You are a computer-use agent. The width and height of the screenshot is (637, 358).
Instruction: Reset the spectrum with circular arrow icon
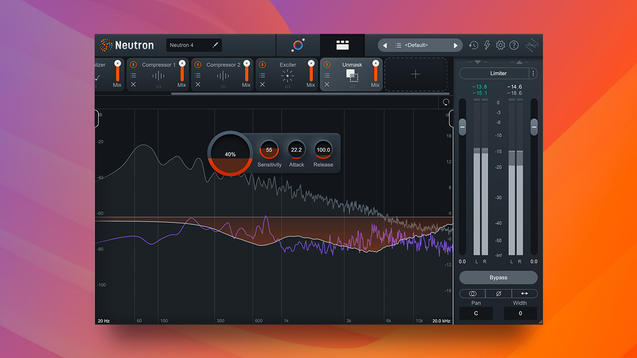[x=446, y=102]
